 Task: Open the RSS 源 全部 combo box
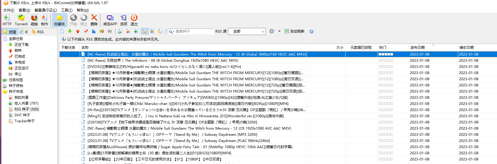[x=247, y=31]
